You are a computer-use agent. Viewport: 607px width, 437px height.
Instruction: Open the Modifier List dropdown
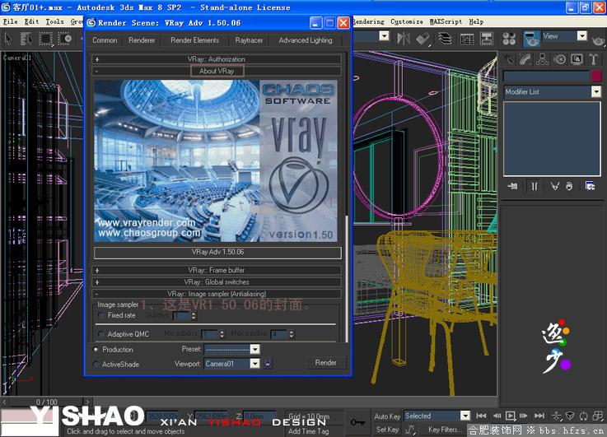(596, 91)
